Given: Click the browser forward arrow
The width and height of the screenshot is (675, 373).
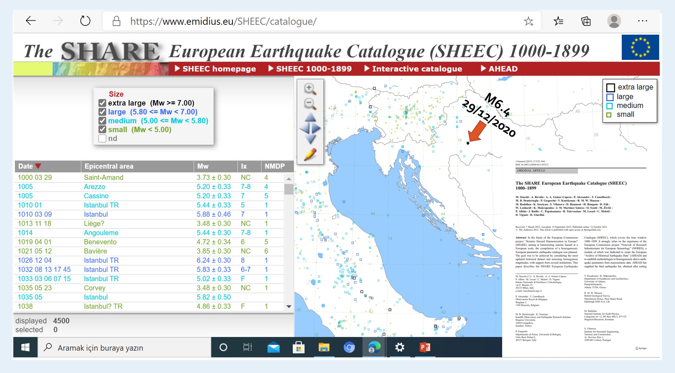Looking at the screenshot, I should pos(58,21).
